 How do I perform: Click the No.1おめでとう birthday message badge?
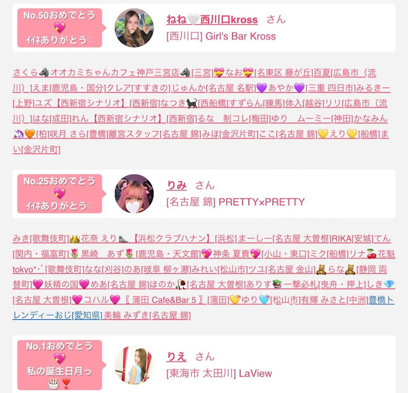click(60, 365)
